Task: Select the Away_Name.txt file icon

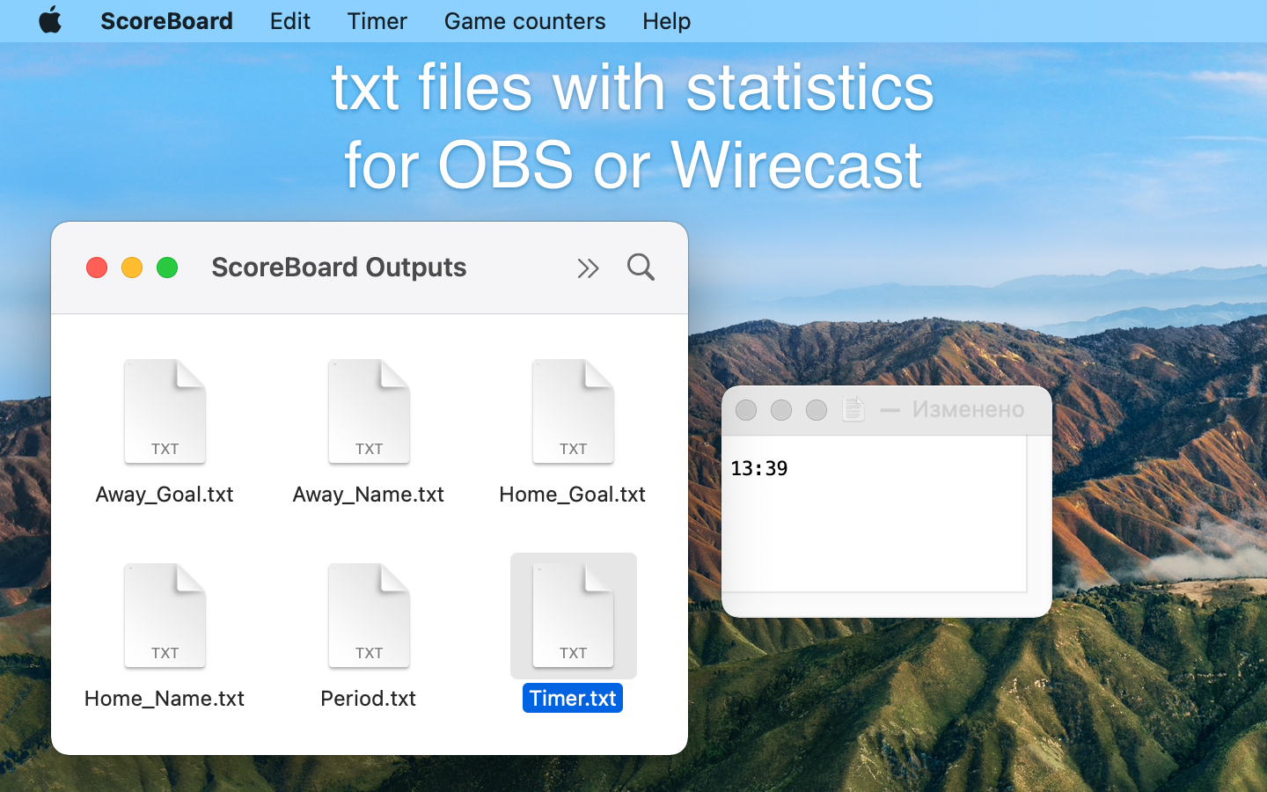Action: tap(369, 411)
